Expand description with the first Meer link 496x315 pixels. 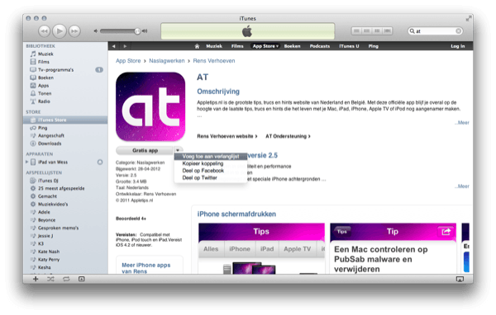click(x=462, y=123)
